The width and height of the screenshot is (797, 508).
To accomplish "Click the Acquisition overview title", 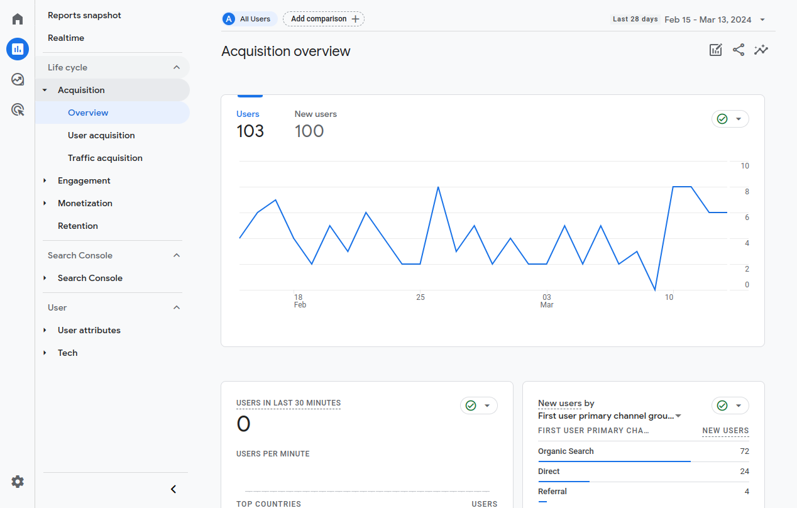I will tap(286, 51).
